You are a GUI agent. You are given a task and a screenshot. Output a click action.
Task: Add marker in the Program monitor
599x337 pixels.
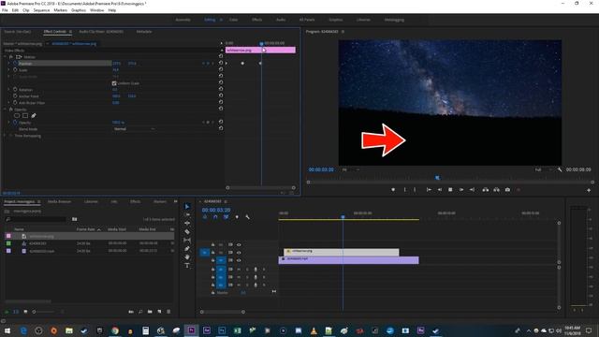(x=393, y=189)
